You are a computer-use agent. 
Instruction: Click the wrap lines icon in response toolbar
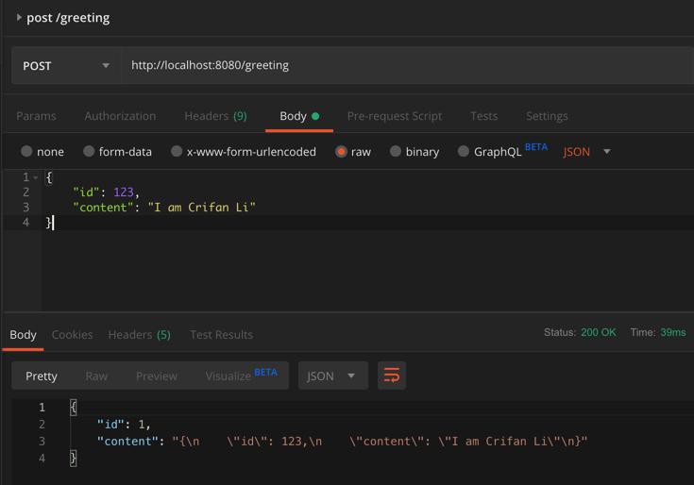(x=392, y=376)
